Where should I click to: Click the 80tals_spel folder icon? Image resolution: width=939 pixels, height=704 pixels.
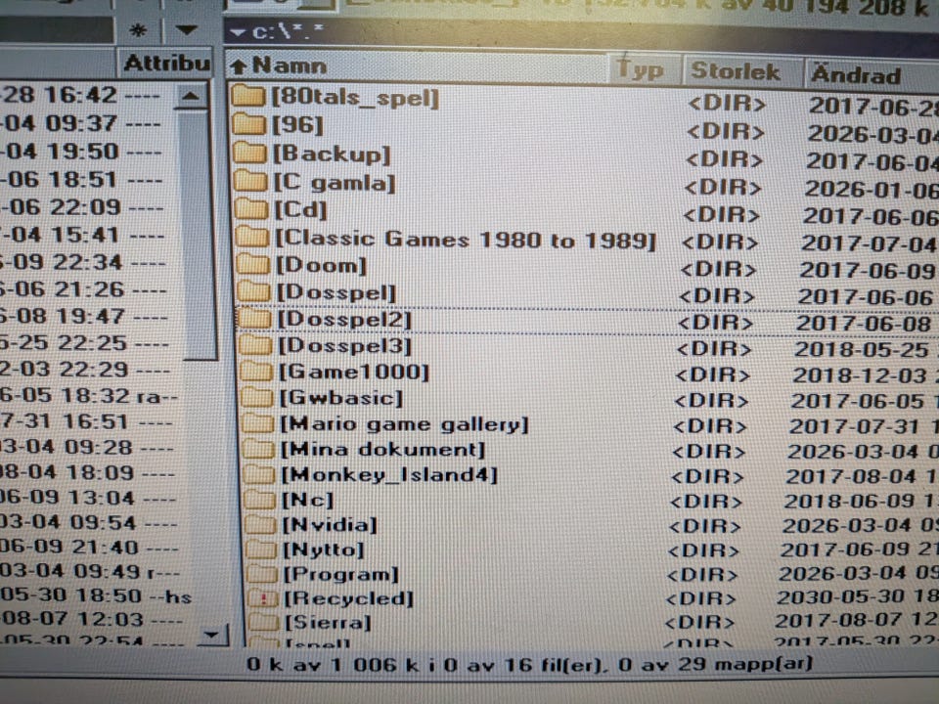[x=250, y=97]
